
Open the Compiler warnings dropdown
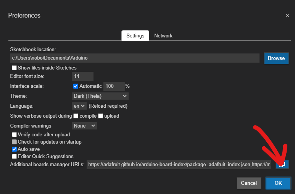(x=84, y=126)
